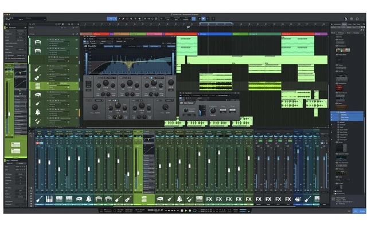
Task: Click the record button in transport
Action: [x=190, y=211]
